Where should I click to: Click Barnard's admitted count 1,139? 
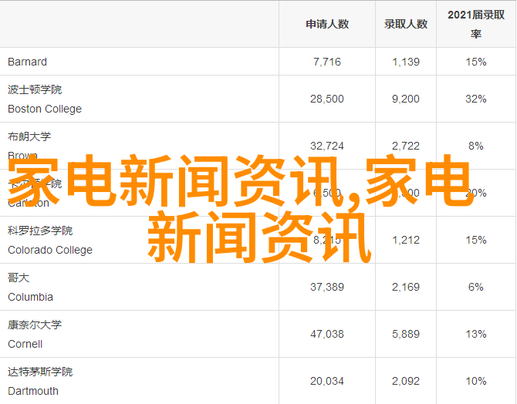[406, 62]
